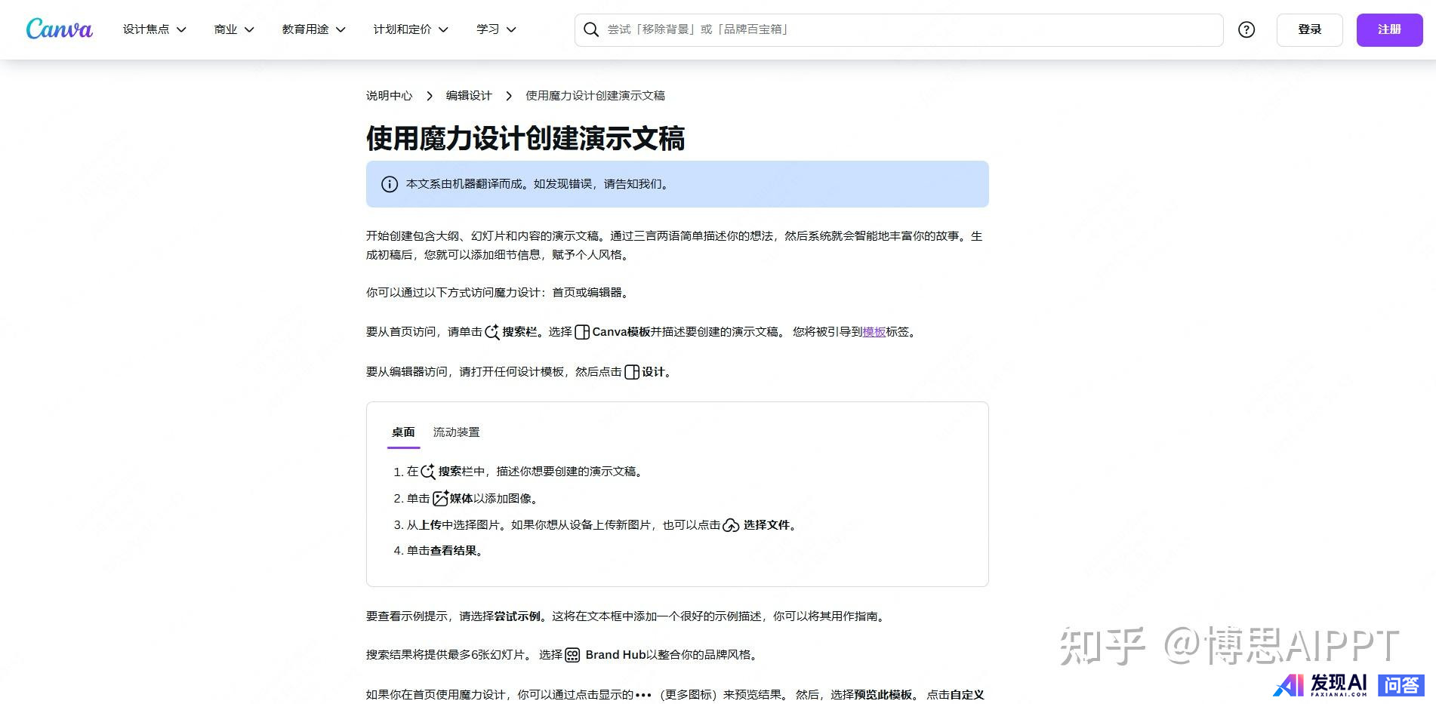Click the info icon in translation notice

(x=390, y=184)
